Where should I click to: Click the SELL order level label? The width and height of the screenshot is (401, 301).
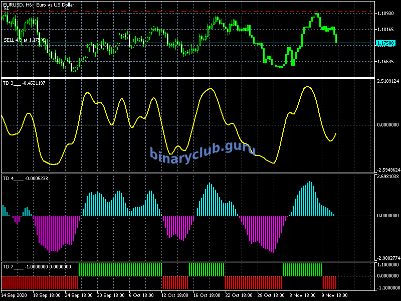[24, 40]
